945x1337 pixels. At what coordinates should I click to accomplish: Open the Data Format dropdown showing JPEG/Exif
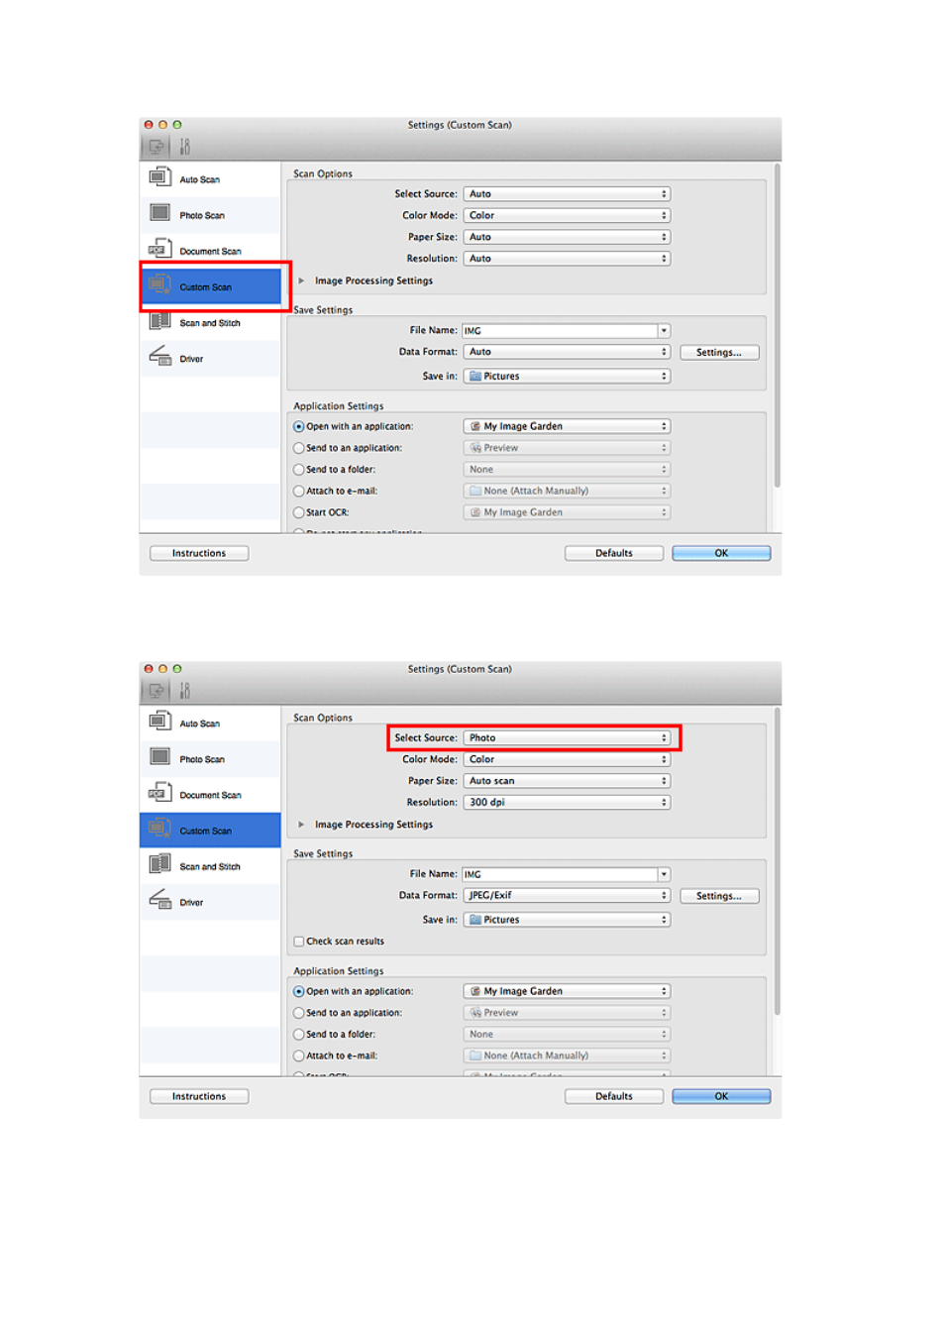point(567,896)
